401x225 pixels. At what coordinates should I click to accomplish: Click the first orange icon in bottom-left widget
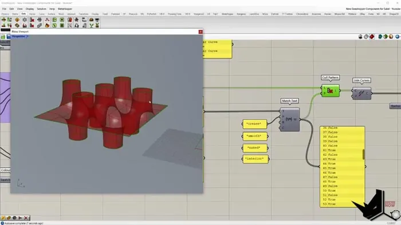[x=3, y=218]
